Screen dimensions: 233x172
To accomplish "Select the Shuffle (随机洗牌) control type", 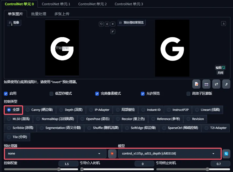I will pyautogui.click(x=103, y=128).
